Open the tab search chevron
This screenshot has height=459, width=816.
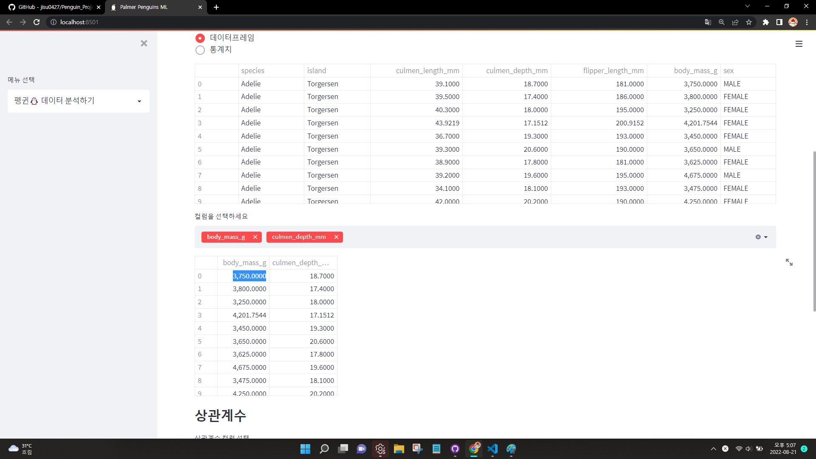[x=748, y=6]
